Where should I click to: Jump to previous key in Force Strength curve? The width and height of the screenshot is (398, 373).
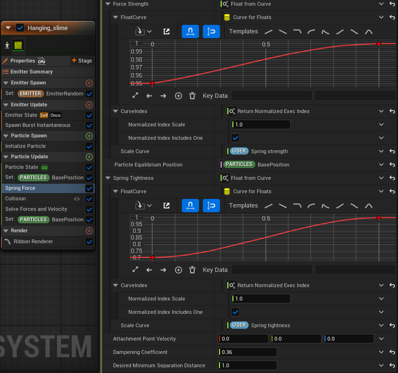click(x=149, y=96)
